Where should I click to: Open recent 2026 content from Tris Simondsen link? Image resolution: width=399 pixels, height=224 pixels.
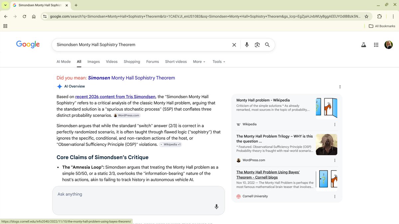[115, 97]
